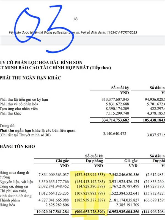Select the cost value 2.082.841.948.452

[54, 186]
